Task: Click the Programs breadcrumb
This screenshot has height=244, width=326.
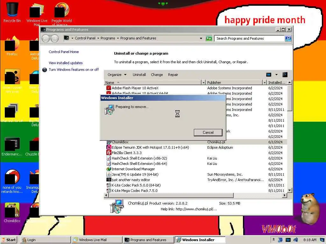Action: pyautogui.click(x=108, y=38)
